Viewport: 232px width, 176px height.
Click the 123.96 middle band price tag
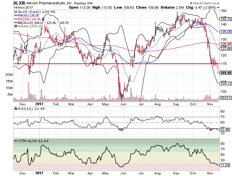click(226, 48)
